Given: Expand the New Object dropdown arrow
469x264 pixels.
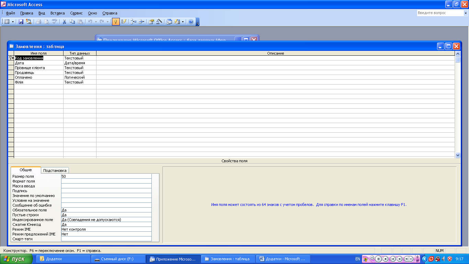Looking at the screenshot, I should pyautogui.click(x=183, y=22).
